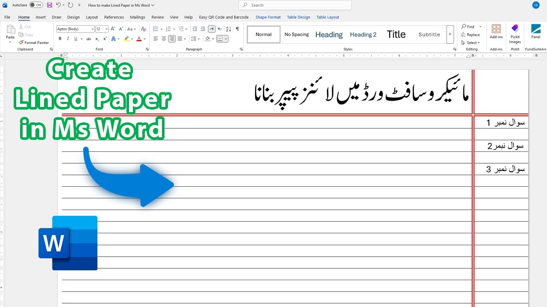This screenshot has width=547, height=307.
Task: Click the Search box in the title bar
Action: coord(295,5)
